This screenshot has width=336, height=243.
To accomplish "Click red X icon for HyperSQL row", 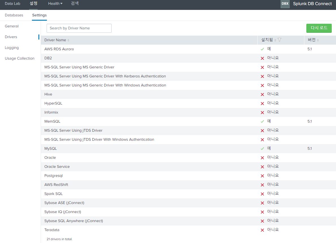I will (262, 103).
